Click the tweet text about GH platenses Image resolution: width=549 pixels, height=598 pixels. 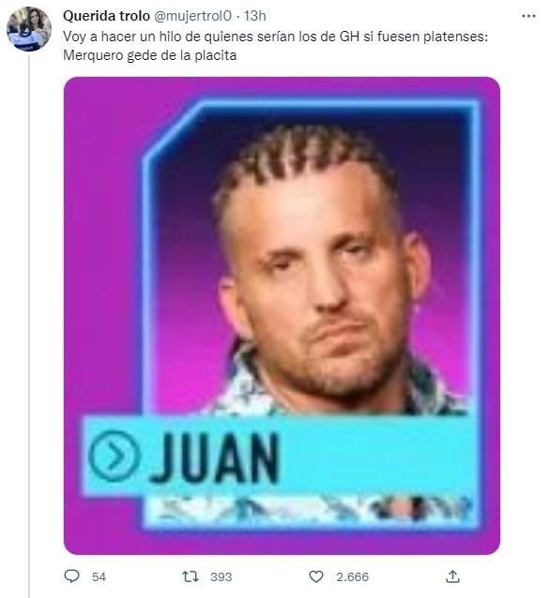(x=275, y=37)
